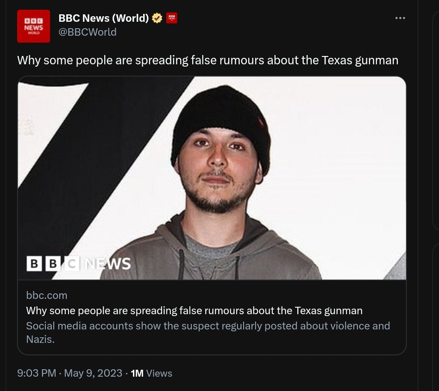The height and width of the screenshot is (391, 439).
Task: Click the gold verified checkmark badge
Action: pos(157,18)
